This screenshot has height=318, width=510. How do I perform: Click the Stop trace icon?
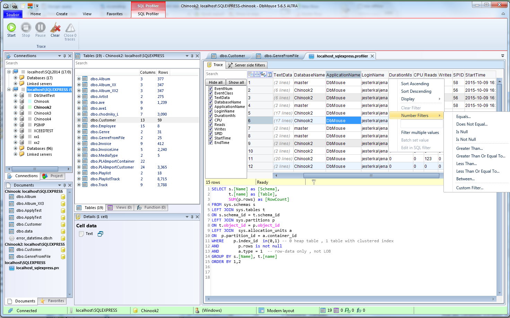(26, 28)
